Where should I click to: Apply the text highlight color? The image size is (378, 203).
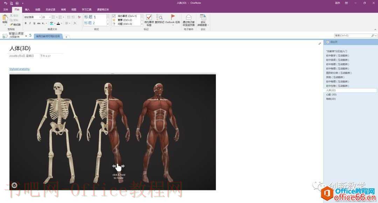point(51,23)
